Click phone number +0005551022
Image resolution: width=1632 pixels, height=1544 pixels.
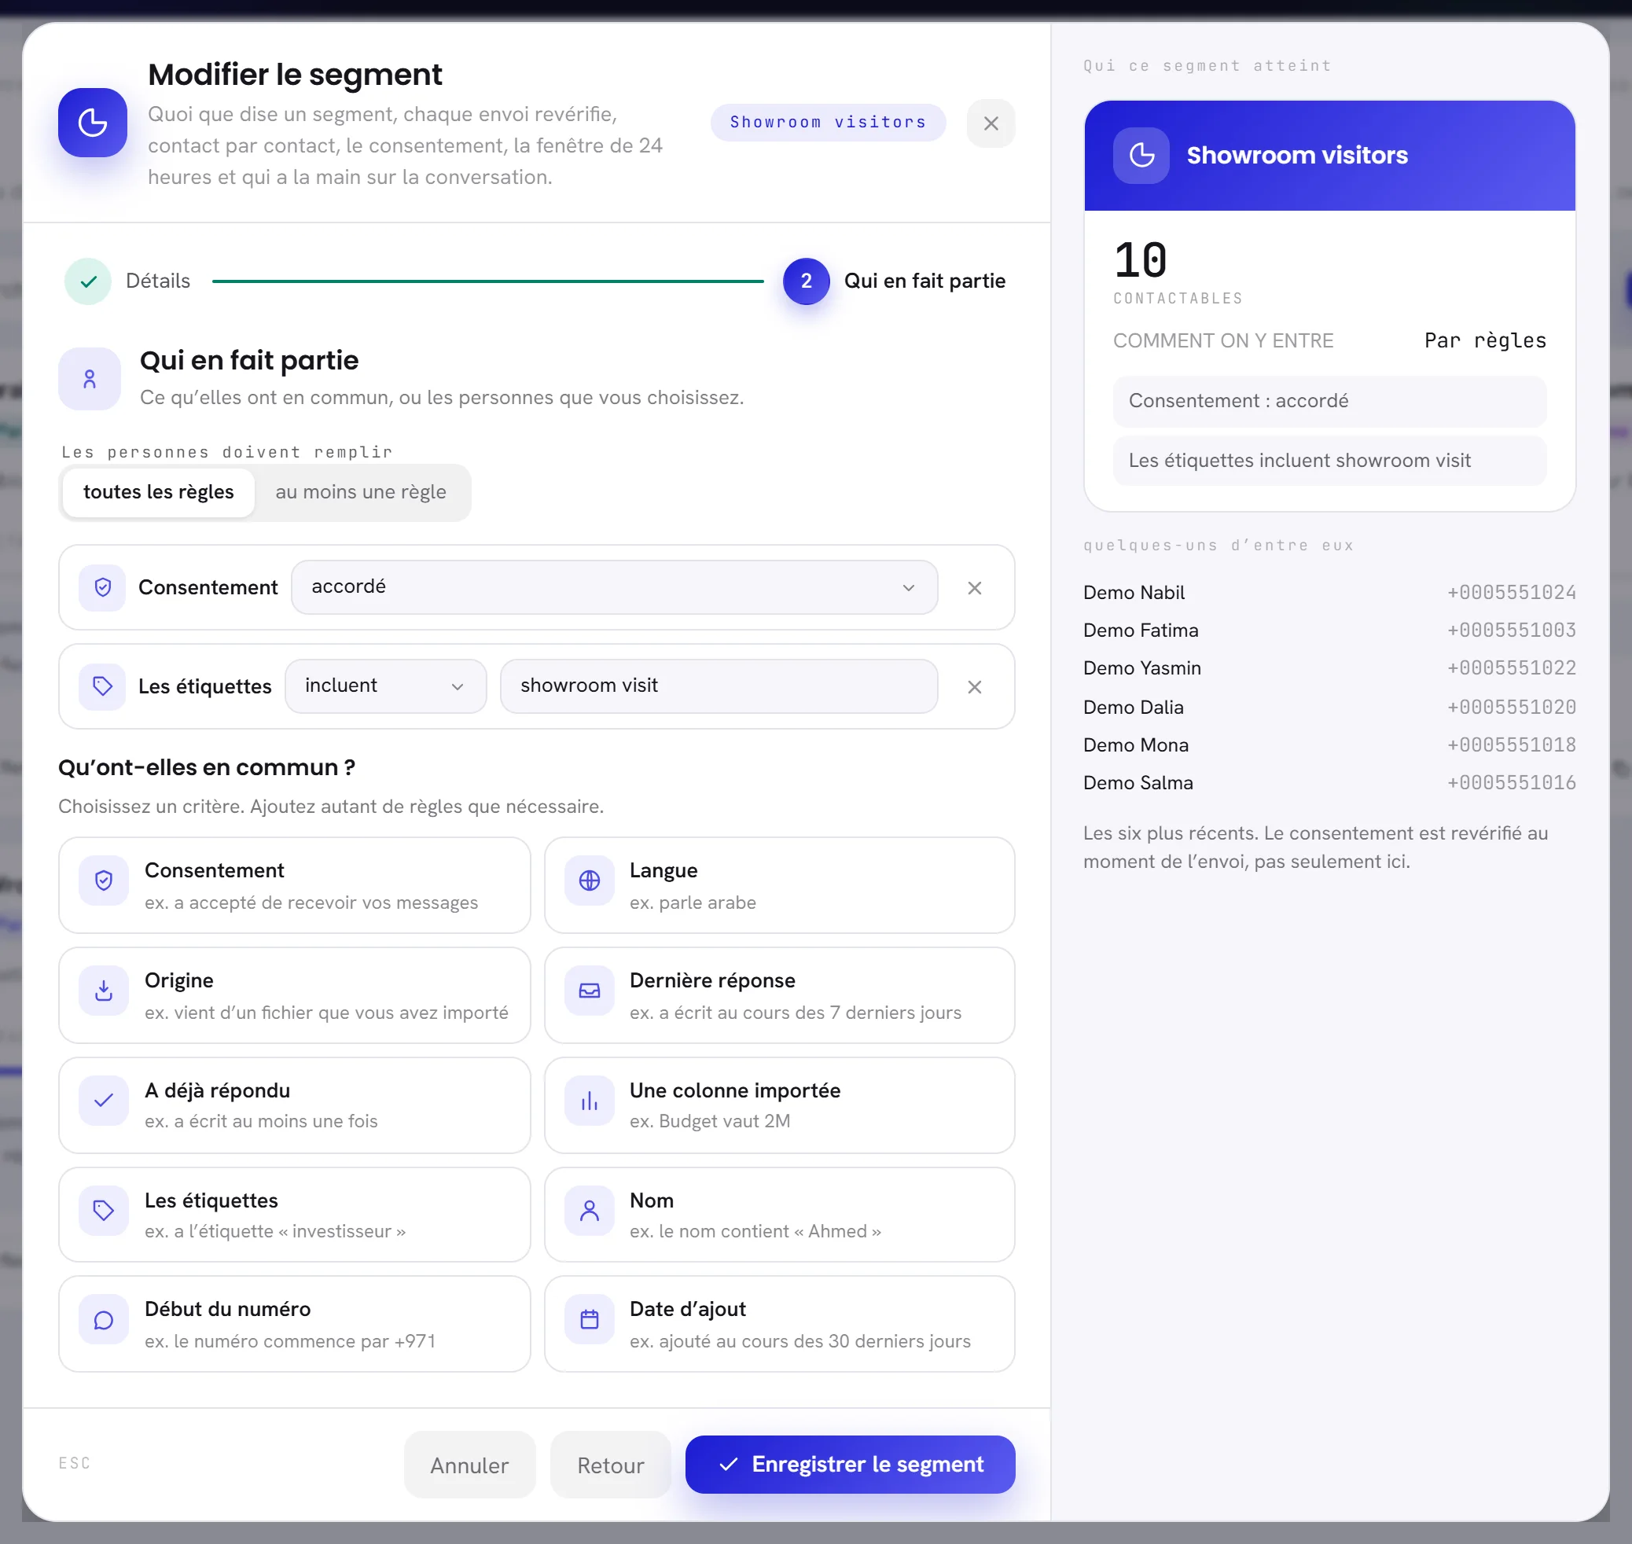click(x=1511, y=668)
